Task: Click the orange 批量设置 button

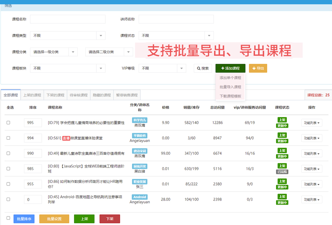Action: click(54, 219)
